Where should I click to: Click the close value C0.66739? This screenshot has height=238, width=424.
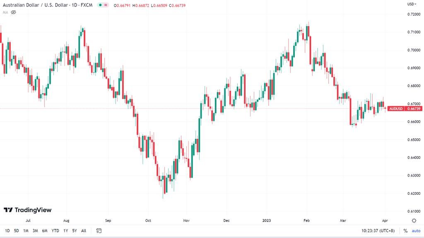pyautogui.click(x=177, y=5)
